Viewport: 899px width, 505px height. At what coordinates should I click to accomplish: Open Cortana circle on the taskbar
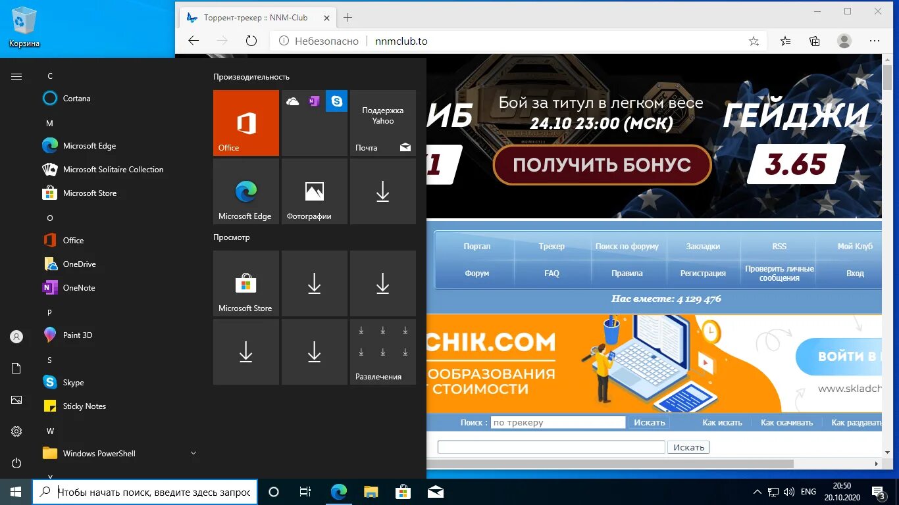pyautogui.click(x=274, y=492)
